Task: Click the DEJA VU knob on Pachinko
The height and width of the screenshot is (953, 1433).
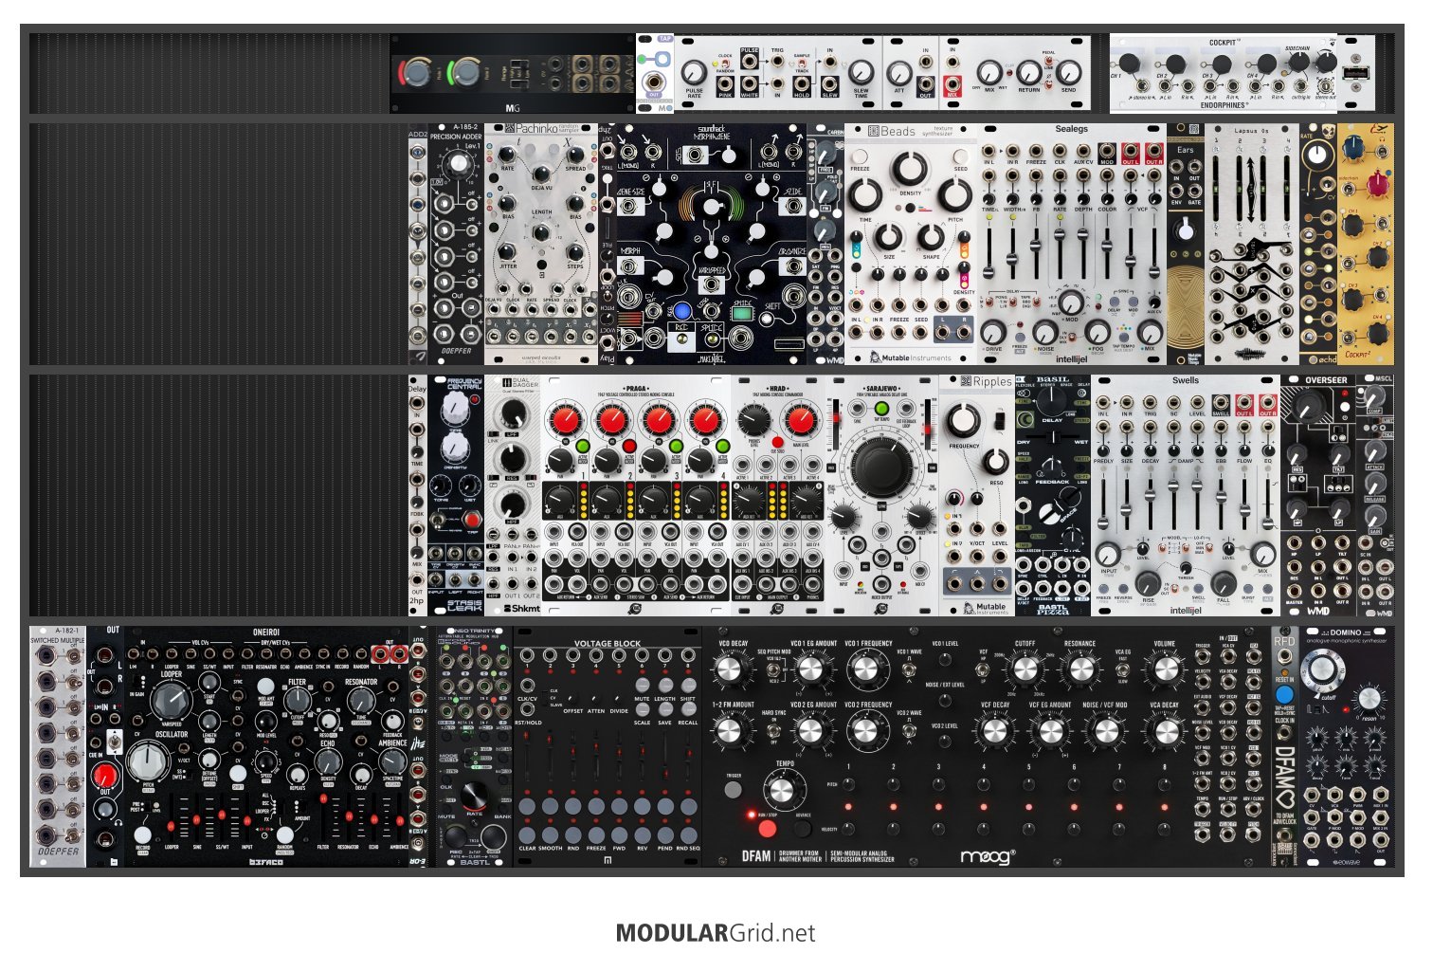Action: click(540, 174)
